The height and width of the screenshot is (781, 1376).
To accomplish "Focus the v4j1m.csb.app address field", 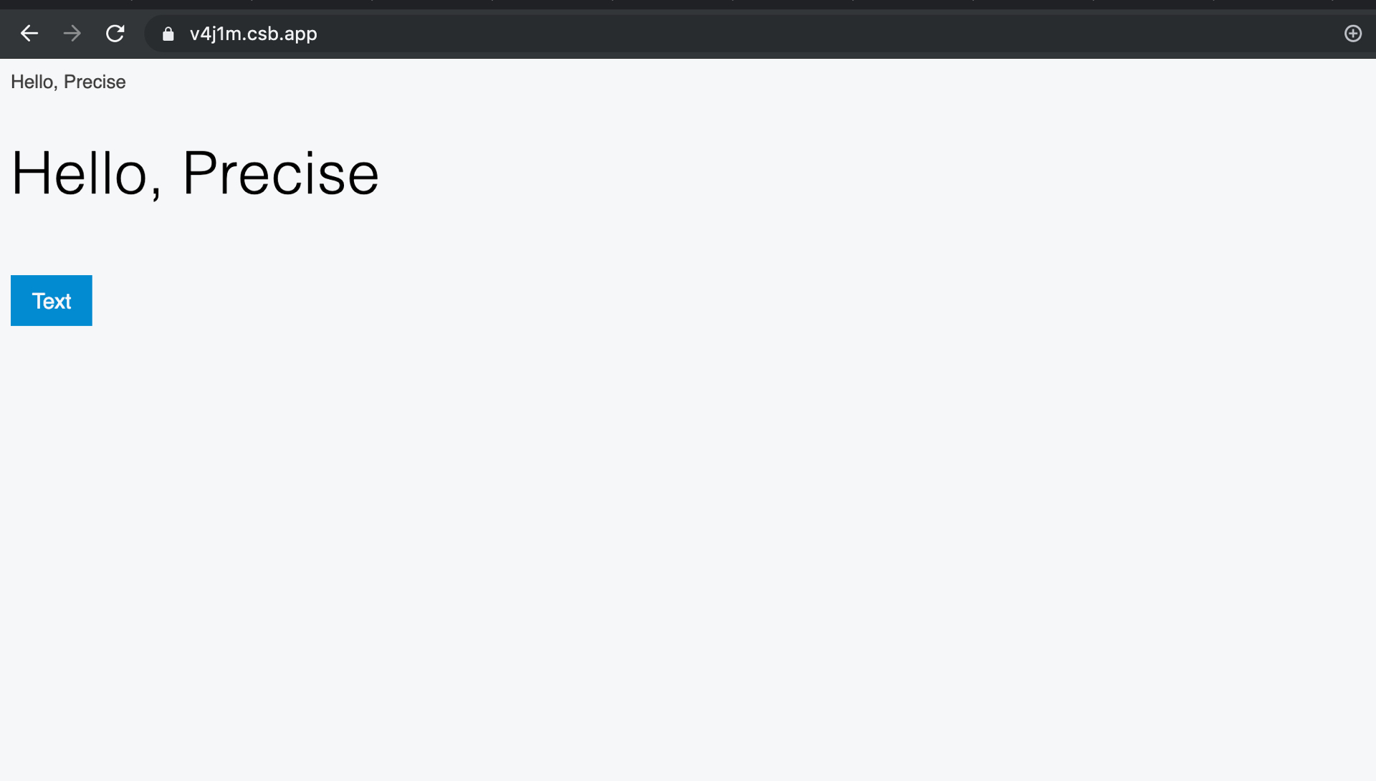I will [253, 34].
